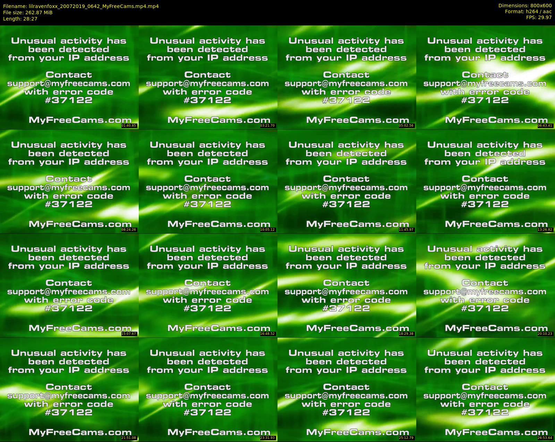Click the 'Format: h264 / aac' text

(x=528, y=11)
